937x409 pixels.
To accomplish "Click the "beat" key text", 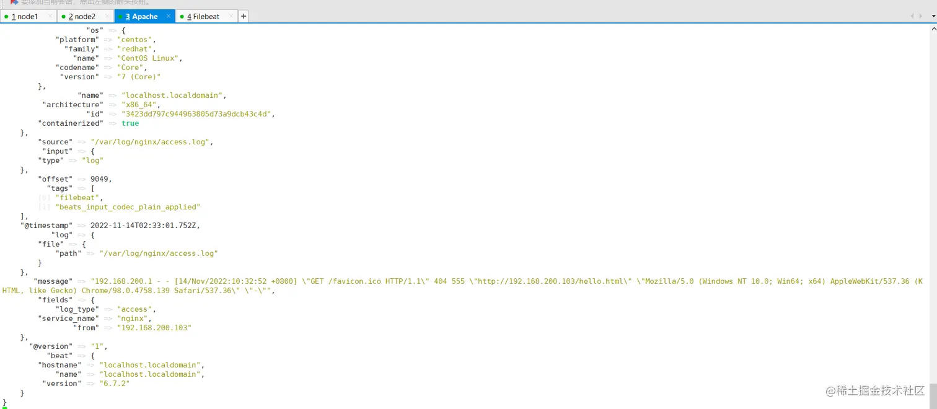I will 60,356.
